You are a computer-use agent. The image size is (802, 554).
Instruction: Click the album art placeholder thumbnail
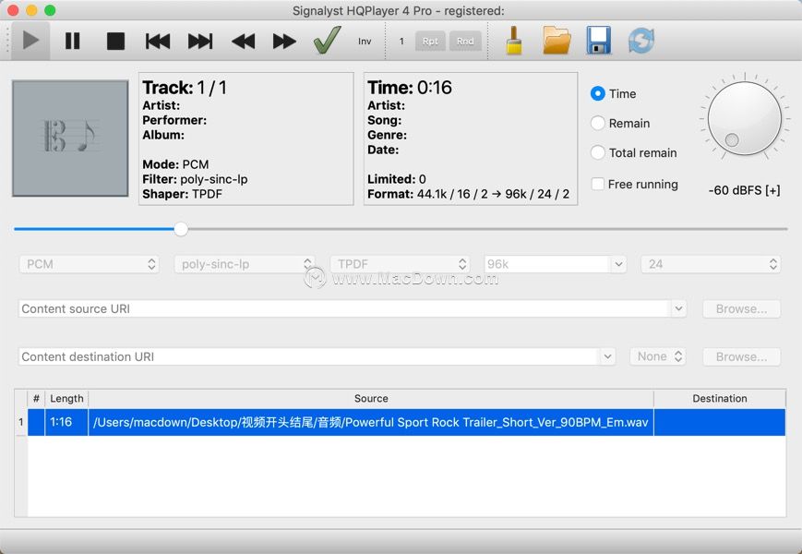(x=70, y=138)
